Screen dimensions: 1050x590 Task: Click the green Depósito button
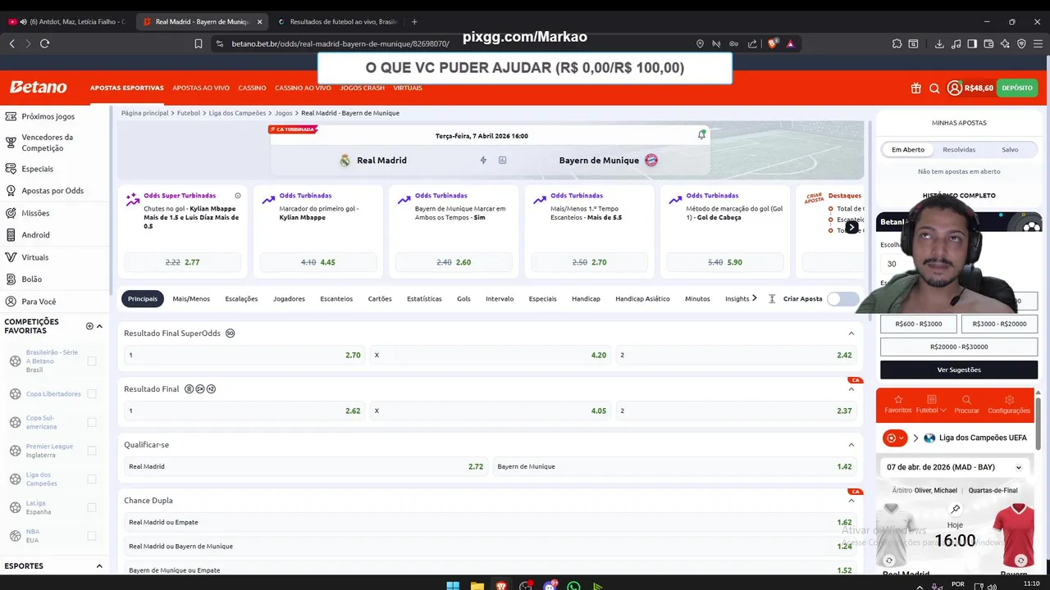[x=1017, y=88]
